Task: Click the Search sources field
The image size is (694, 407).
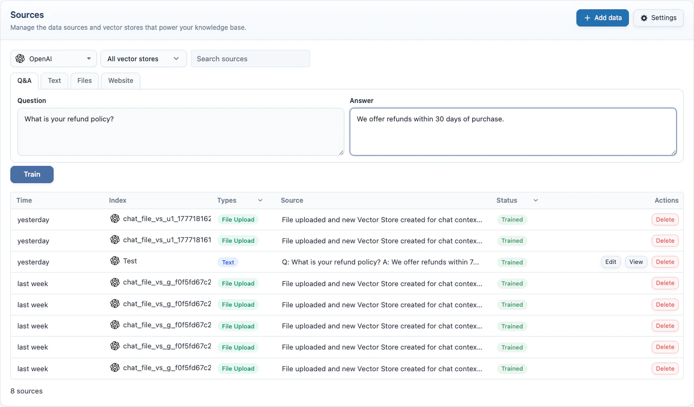Action: tap(250, 58)
